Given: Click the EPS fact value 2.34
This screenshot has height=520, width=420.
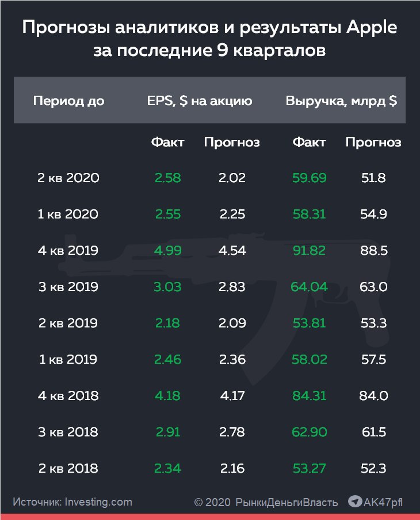Looking at the screenshot, I should pos(167,468).
